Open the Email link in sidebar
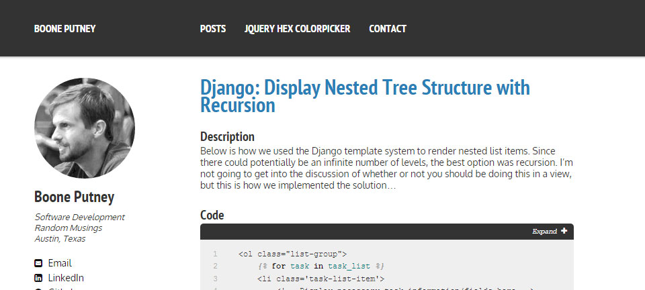Viewport: 645px width, 290px height. (60, 263)
